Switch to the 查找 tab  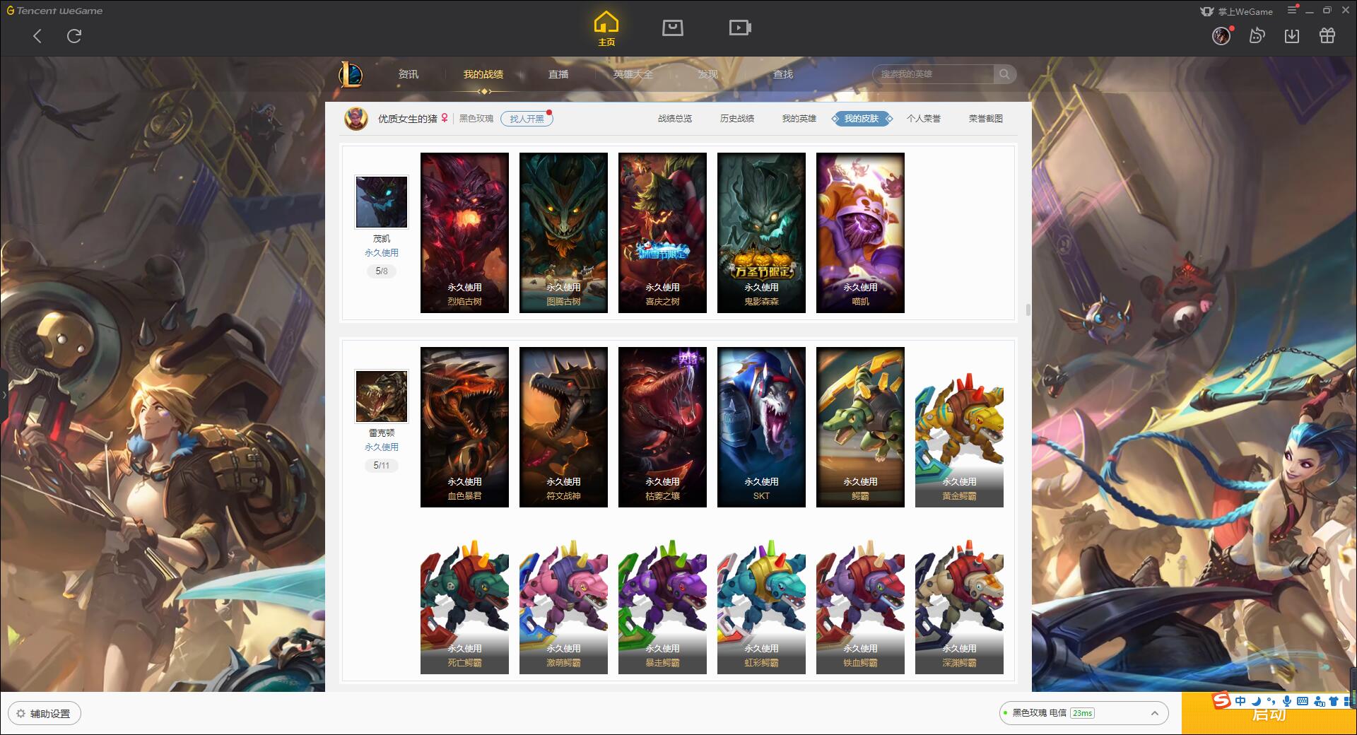[783, 74]
